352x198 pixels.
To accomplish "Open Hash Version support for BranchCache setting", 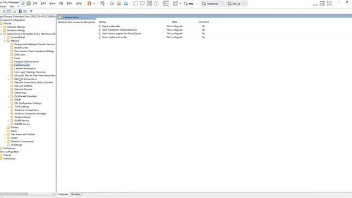I will tap(121, 34).
